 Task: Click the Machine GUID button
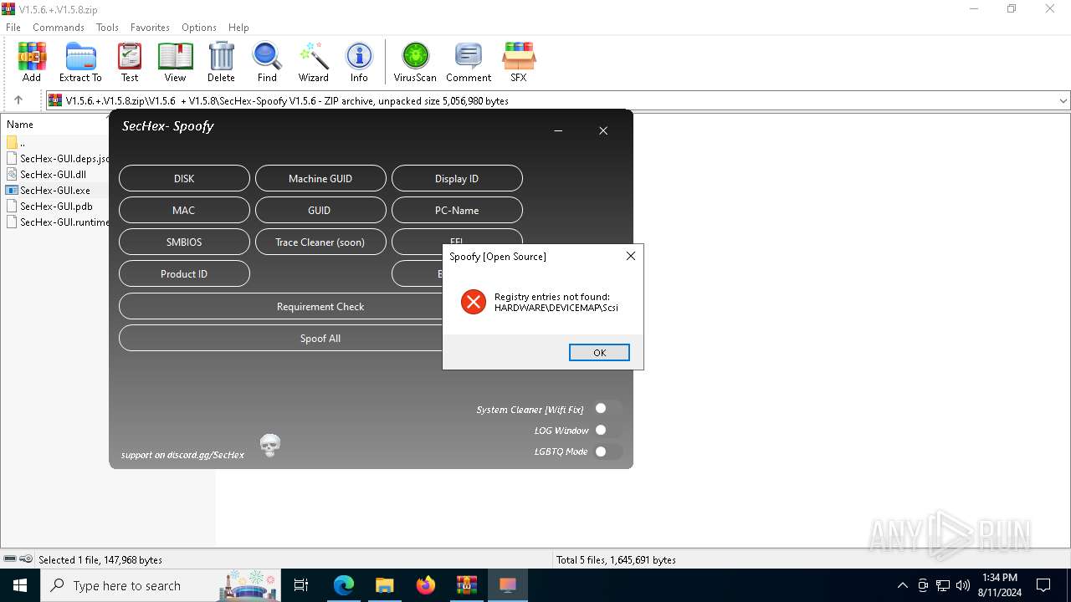[x=320, y=178]
